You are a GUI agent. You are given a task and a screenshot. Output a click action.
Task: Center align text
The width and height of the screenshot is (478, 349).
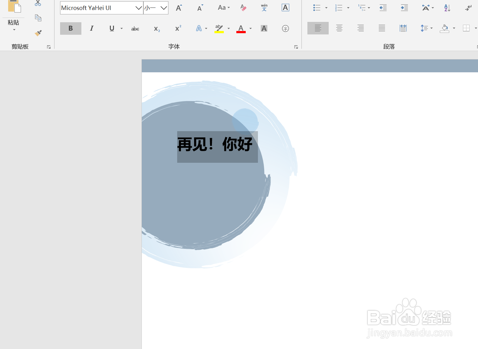pyautogui.click(x=339, y=28)
